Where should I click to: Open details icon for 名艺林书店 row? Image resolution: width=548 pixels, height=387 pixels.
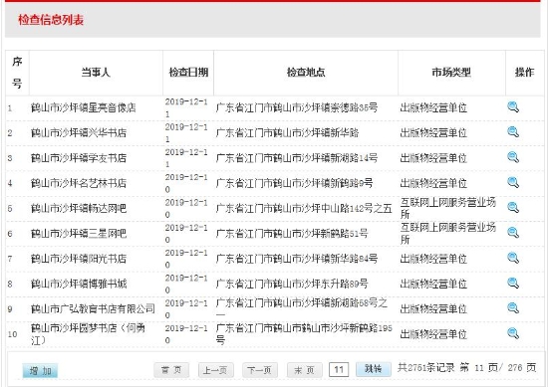point(513,182)
